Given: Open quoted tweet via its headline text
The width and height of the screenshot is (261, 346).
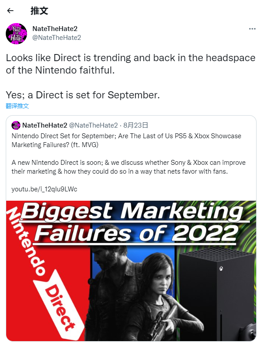Looking at the screenshot, I should tap(126, 140).
